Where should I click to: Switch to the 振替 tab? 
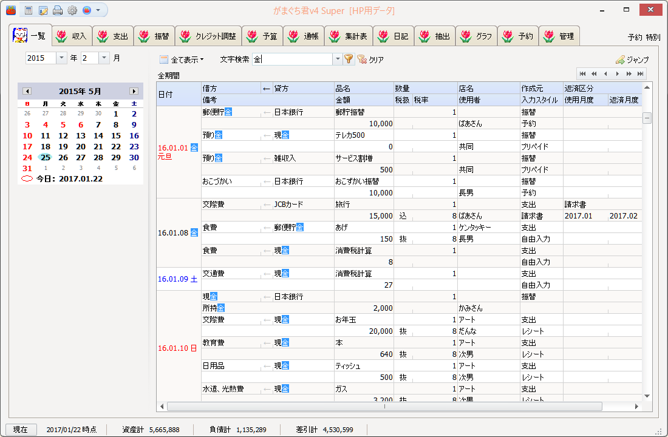[x=155, y=36]
